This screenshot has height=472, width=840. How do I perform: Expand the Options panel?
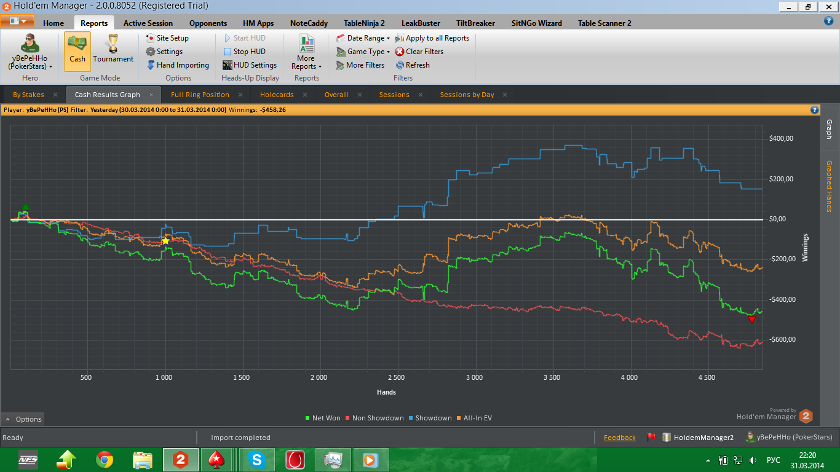[x=23, y=419]
